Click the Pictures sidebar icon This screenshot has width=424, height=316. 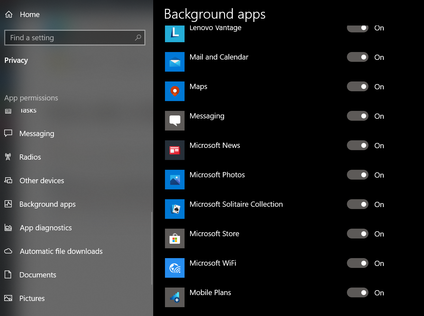pyautogui.click(x=8, y=298)
